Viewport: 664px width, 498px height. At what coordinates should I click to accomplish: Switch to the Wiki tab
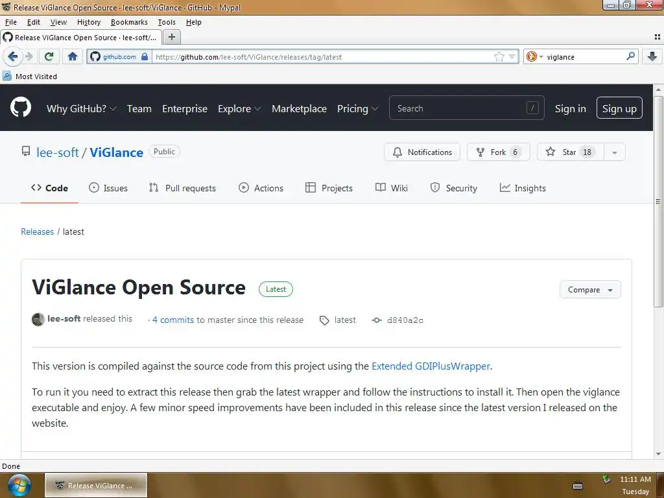click(x=392, y=188)
